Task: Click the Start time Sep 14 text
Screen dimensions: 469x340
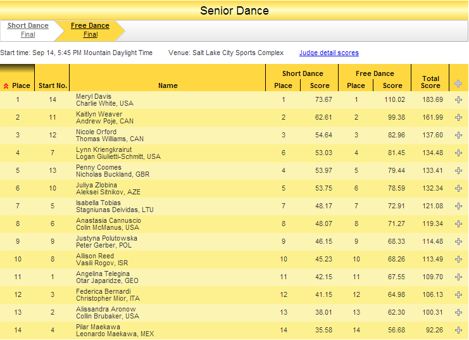Action: pyautogui.click(x=77, y=53)
